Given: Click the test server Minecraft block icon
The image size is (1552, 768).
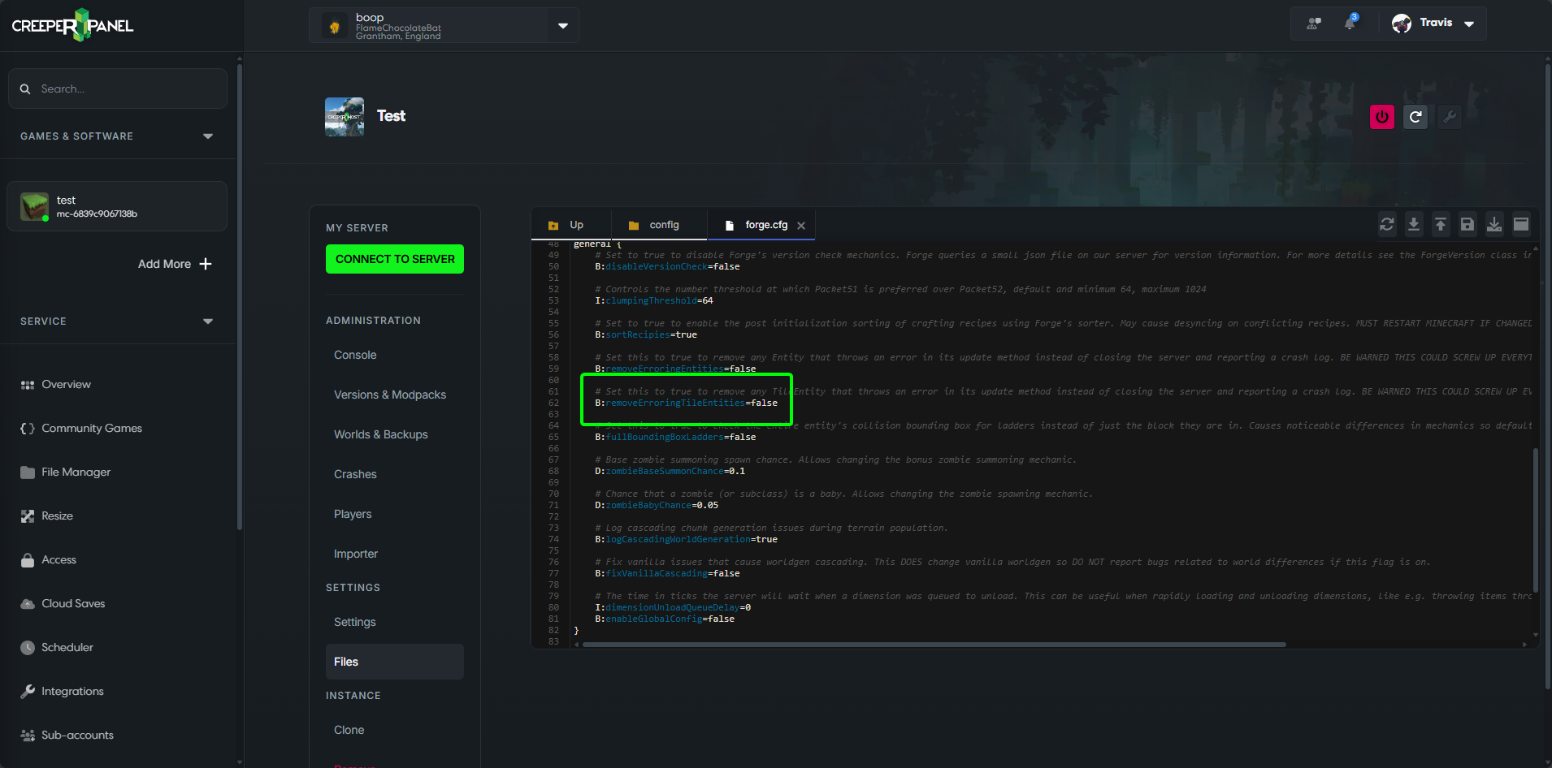Looking at the screenshot, I should pos(34,206).
